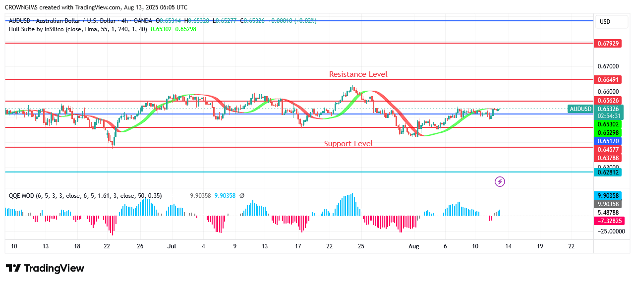Click the 0.65120 blue price label

tap(608, 141)
